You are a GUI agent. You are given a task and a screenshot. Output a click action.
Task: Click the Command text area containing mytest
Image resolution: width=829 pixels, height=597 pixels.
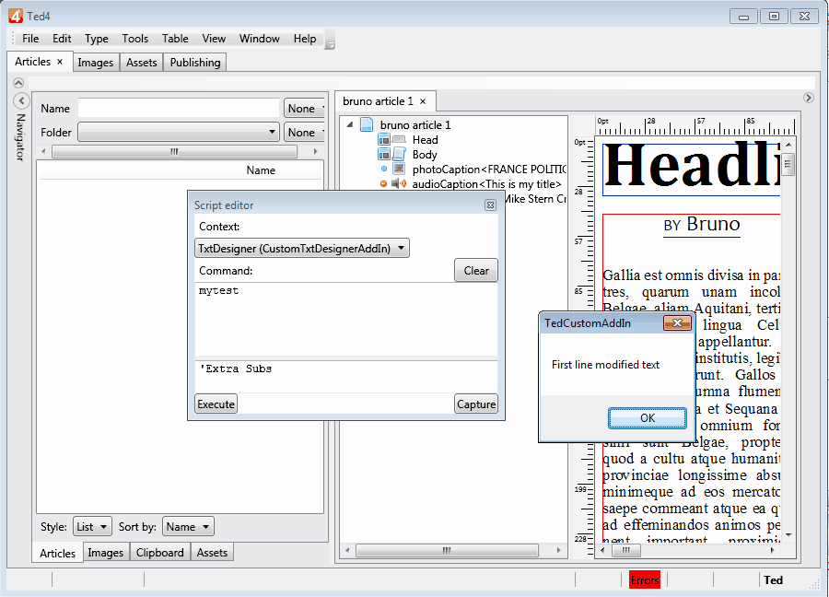pyautogui.click(x=346, y=320)
